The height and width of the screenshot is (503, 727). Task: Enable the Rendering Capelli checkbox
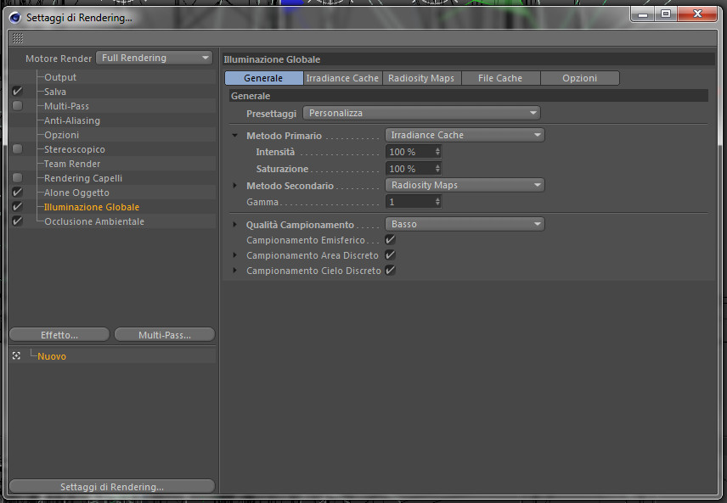(x=17, y=177)
